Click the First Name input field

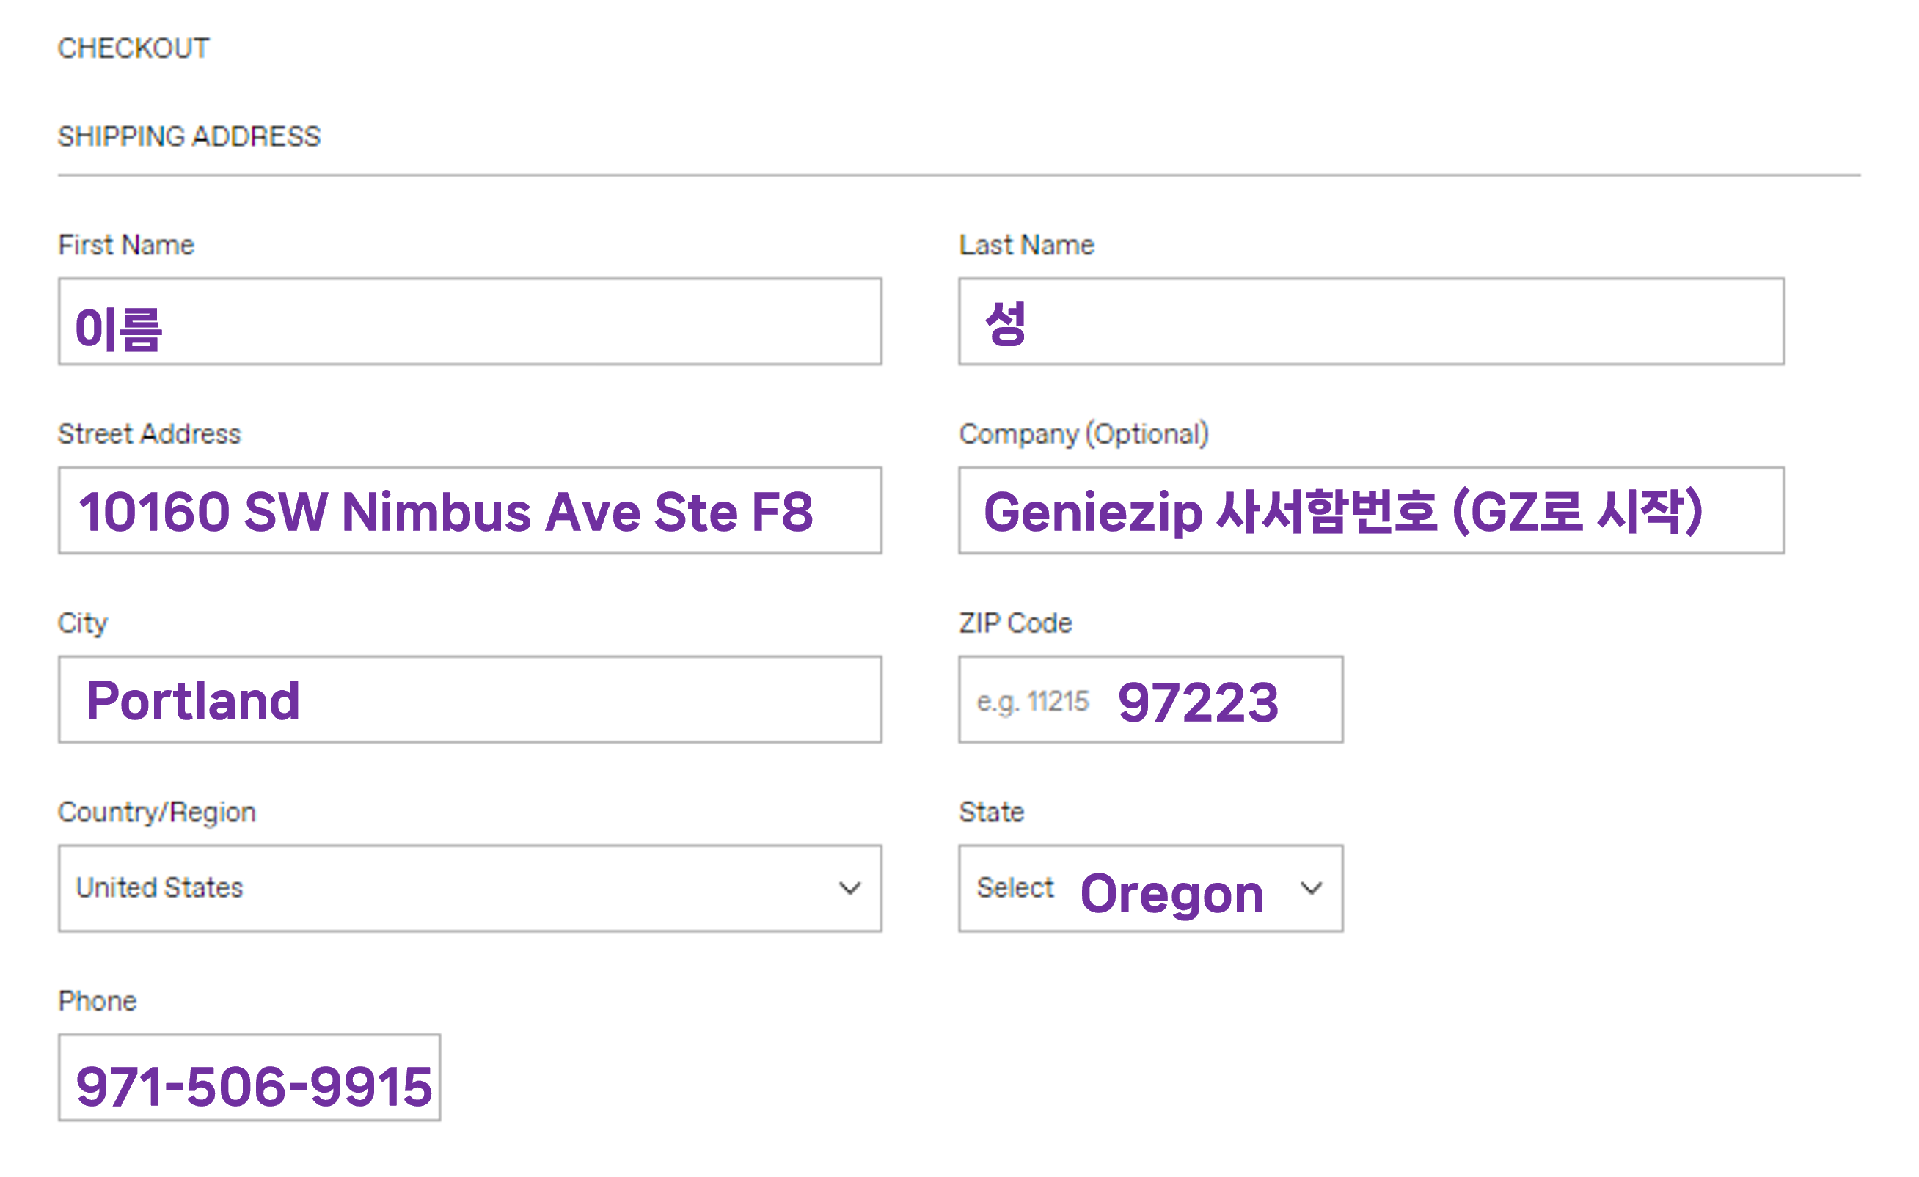pos(469,321)
